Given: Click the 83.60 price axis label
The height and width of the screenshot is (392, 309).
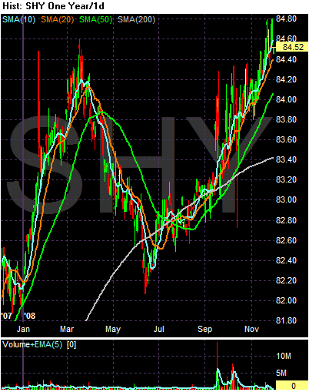Looking at the screenshot, I should [x=286, y=139].
